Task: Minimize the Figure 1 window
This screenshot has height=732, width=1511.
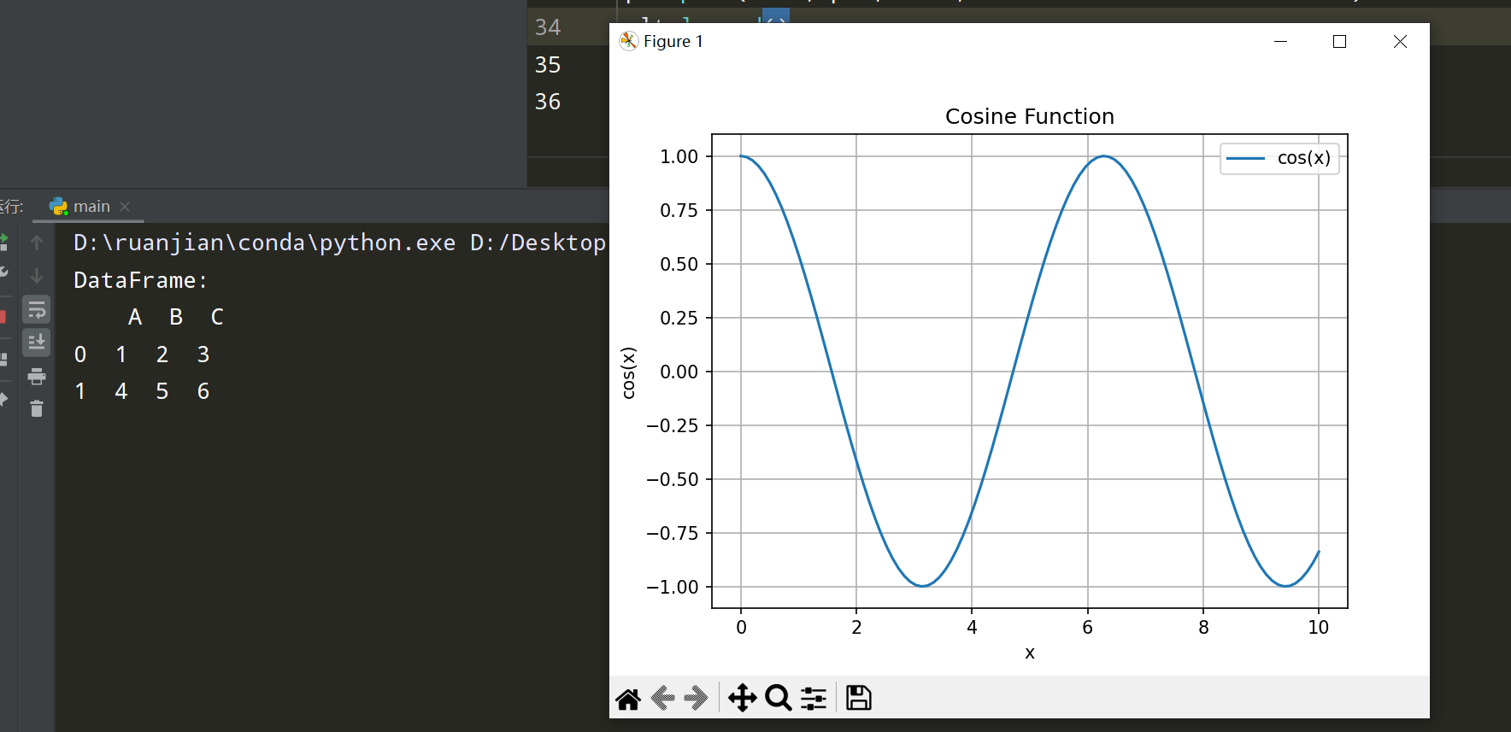Action: [1280, 41]
